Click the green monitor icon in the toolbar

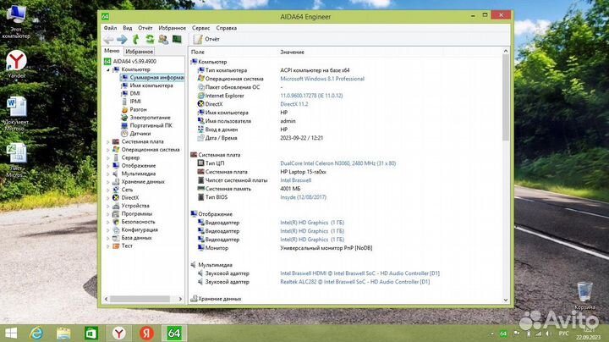click(177, 39)
